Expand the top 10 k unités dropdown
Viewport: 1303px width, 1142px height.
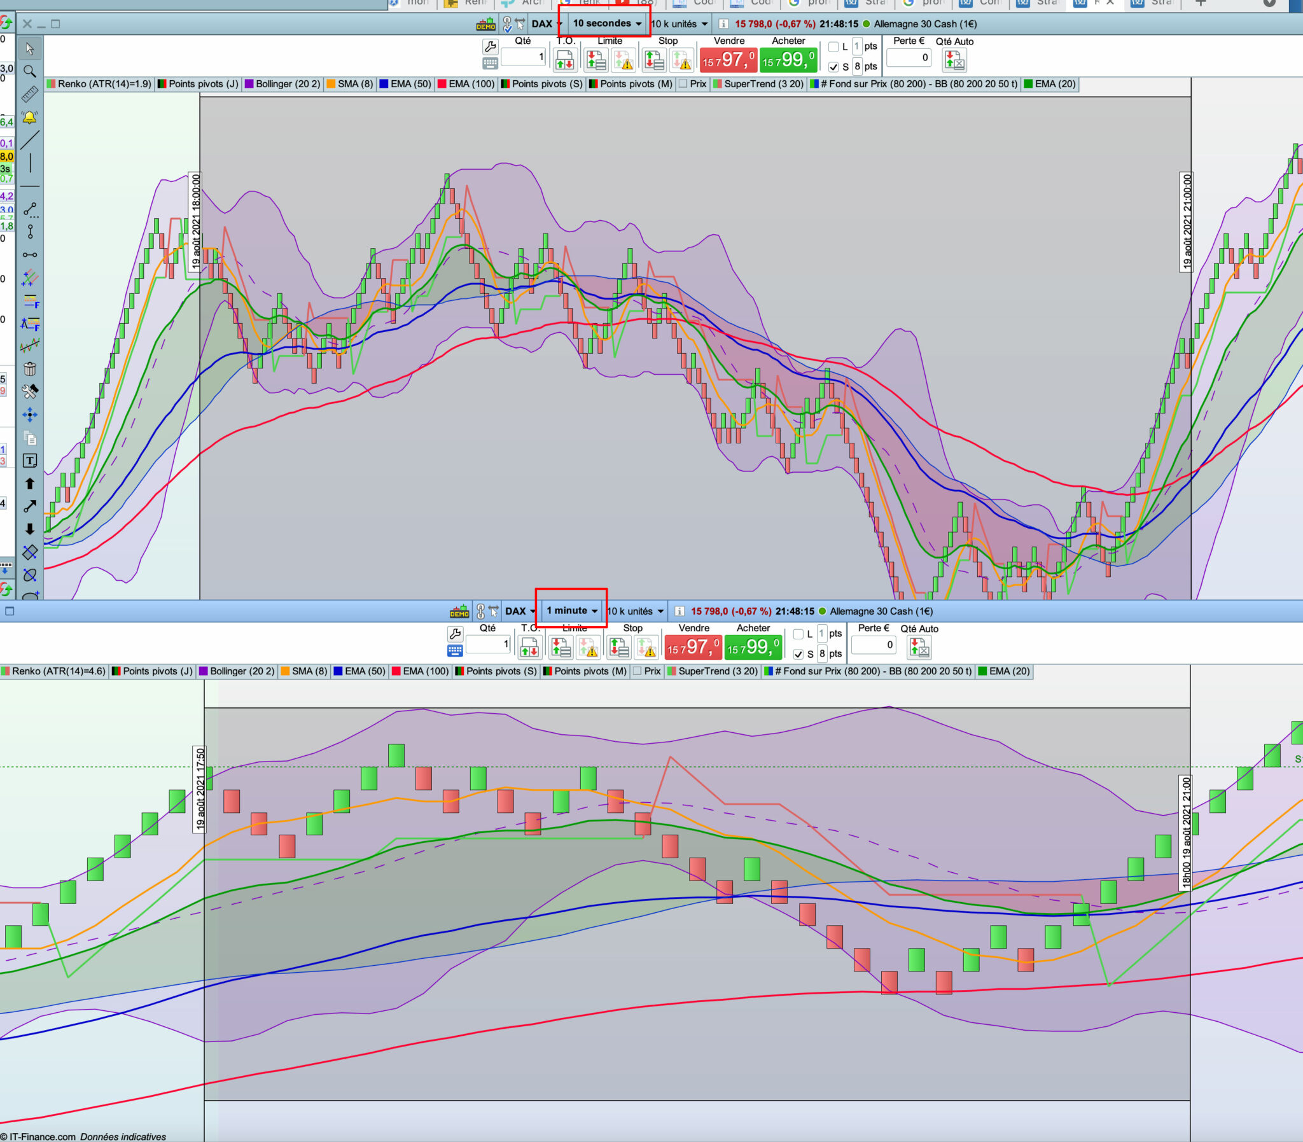pos(679,24)
